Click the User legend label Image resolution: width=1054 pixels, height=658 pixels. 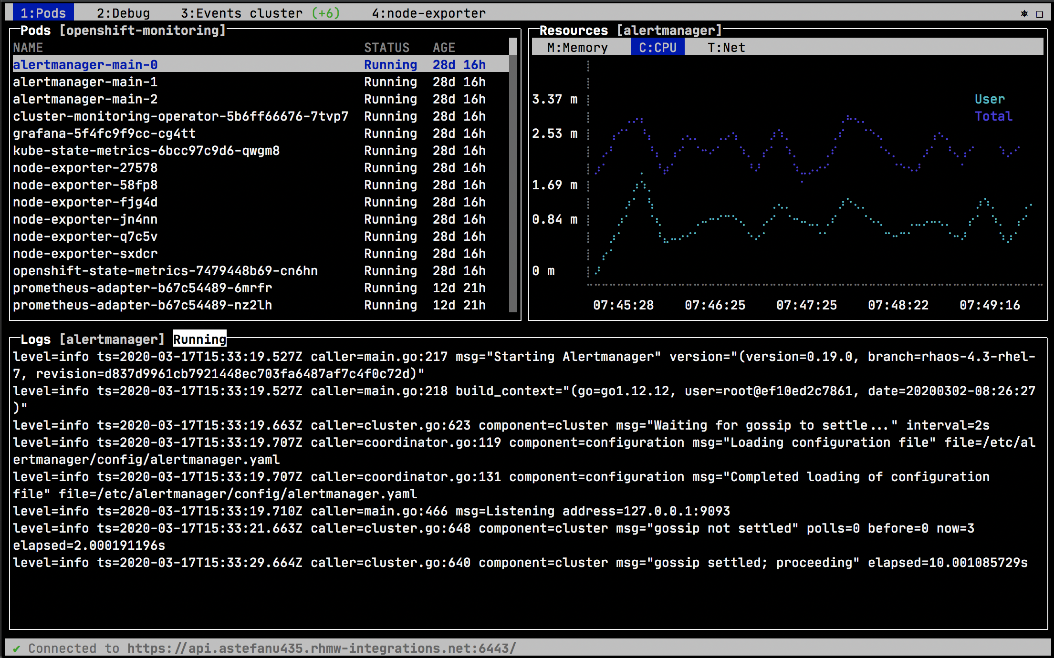tap(990, 99)
